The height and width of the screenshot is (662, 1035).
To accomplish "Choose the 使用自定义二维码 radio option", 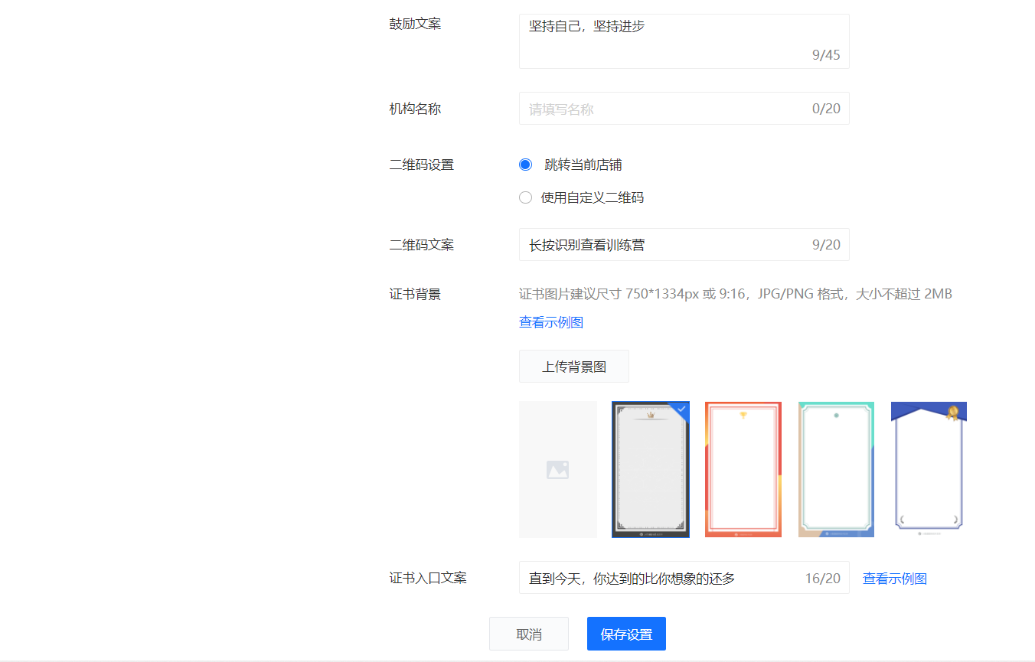I will point(525,197).
